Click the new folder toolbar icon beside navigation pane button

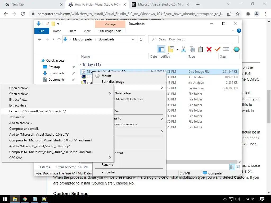(x=171, y=49)
